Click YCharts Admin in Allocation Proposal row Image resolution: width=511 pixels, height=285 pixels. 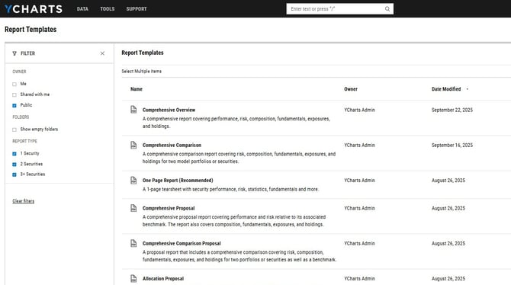359,278
